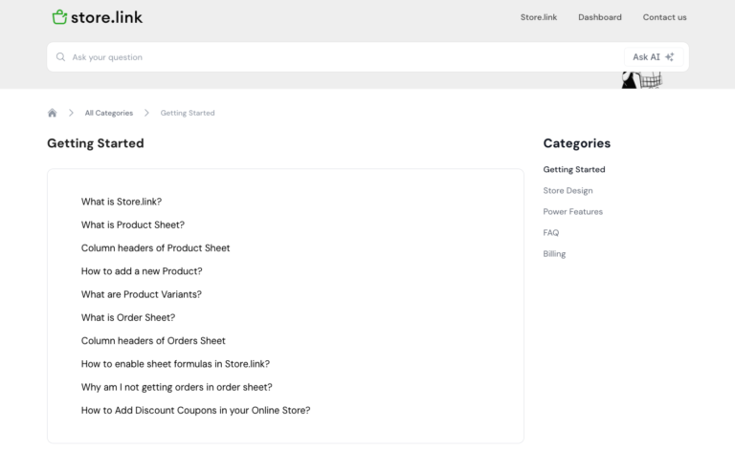735x471 pixels.
Task: View What are Product Variants? article
Action: coord(141,294)
